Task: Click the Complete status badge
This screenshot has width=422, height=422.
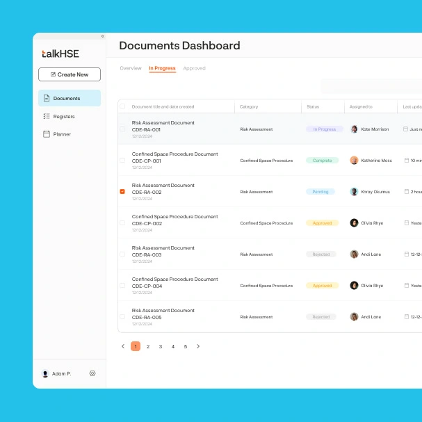Action: 322,161
